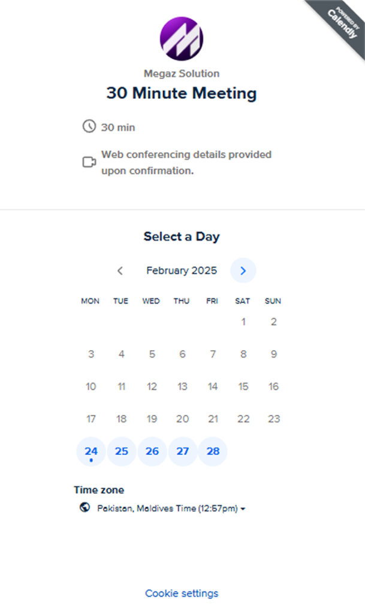
Task: Click unavailable date 1 on Saturday
Action: 243,322
